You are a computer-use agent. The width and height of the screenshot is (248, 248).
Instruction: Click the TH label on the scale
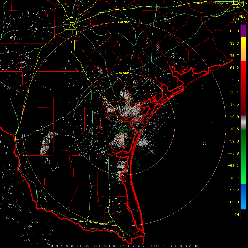[x=237, y=215]
